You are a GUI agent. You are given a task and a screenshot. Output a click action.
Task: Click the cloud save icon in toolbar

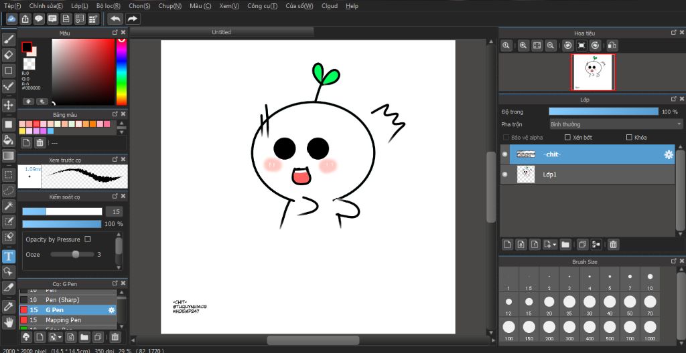click(12, 19)
